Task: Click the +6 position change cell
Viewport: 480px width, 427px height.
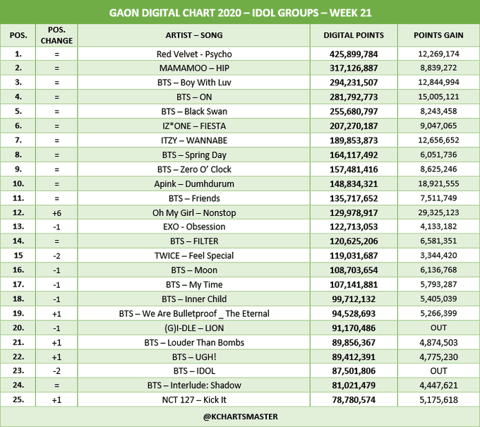Action: (x=56, y=212)
